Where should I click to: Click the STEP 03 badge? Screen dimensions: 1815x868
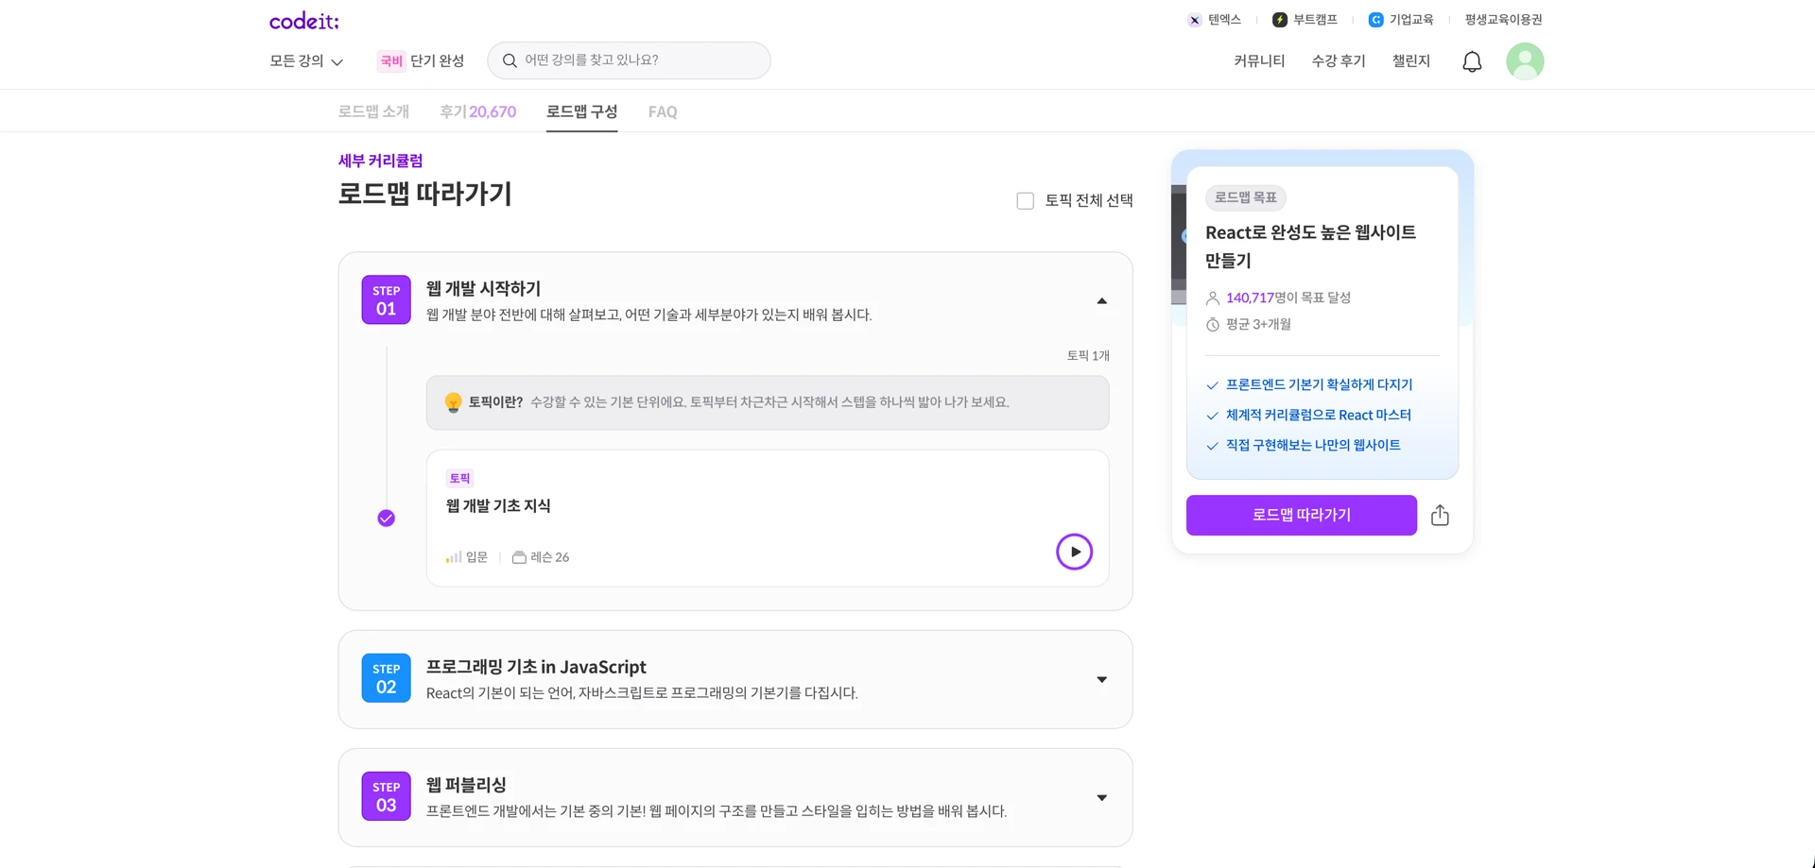tap(386, 796)
